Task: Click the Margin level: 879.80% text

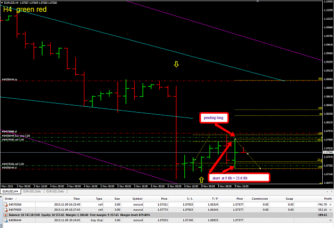Action: coord(135,215)
